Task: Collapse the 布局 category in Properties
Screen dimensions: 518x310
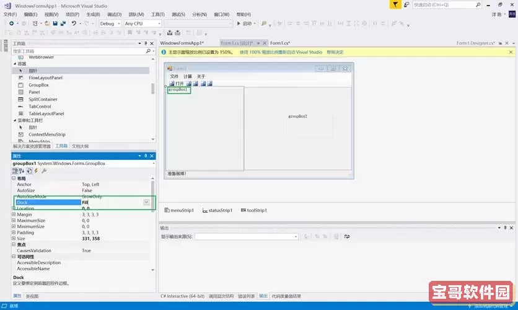Action: [x=14, y=178]
